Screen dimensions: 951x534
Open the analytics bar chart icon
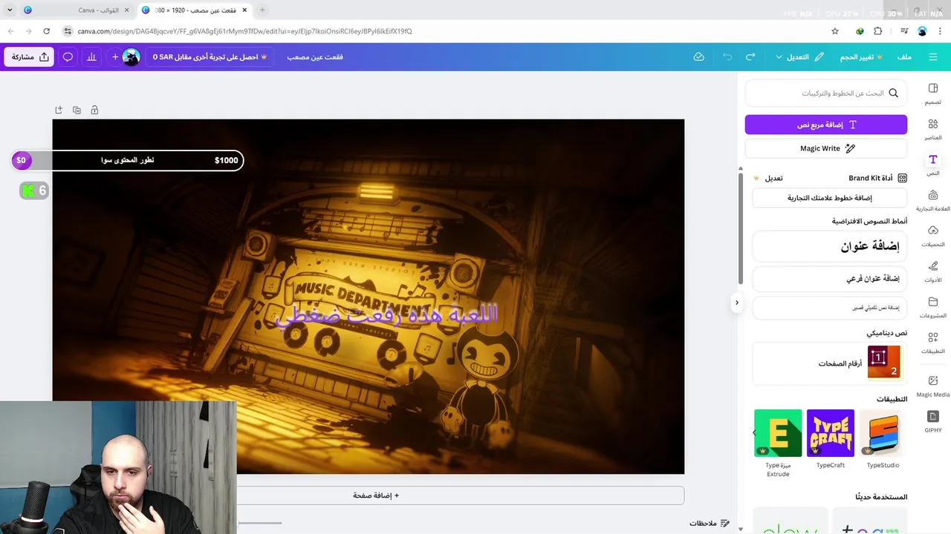click(91, 57)
